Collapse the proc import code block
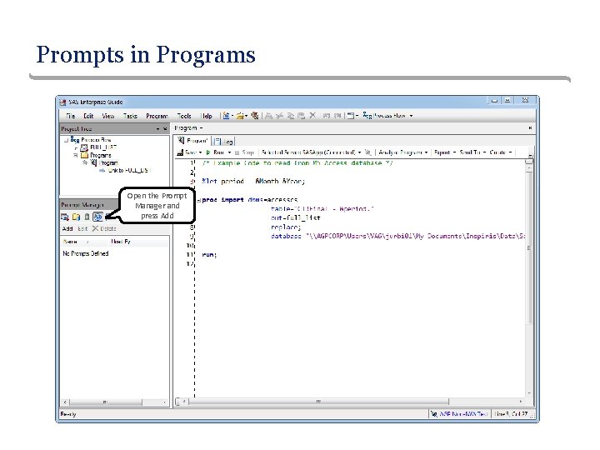The width and height of the screenshot is (600, 450). point(198,200)
